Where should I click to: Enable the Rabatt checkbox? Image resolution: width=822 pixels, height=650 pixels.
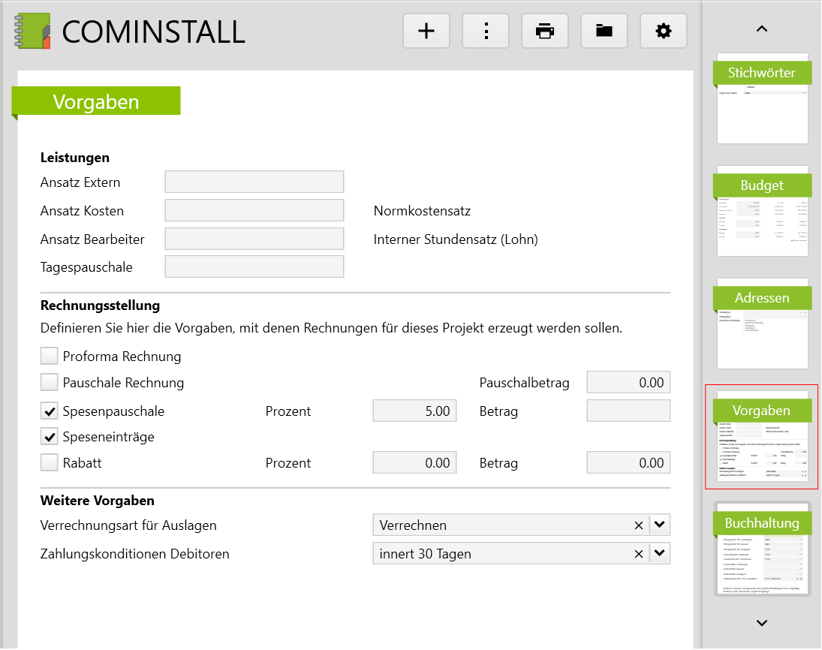tap(50, 463)
